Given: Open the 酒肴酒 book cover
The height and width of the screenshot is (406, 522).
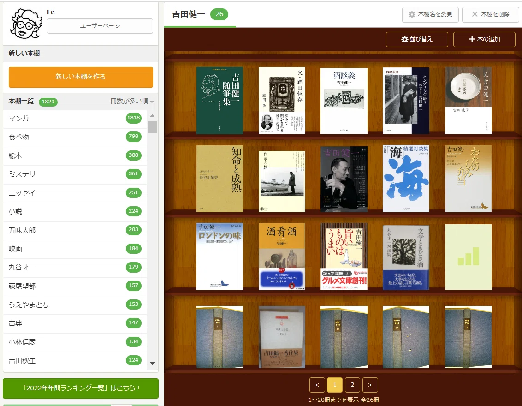Looking at the screenshot, I should coord(282,257).
